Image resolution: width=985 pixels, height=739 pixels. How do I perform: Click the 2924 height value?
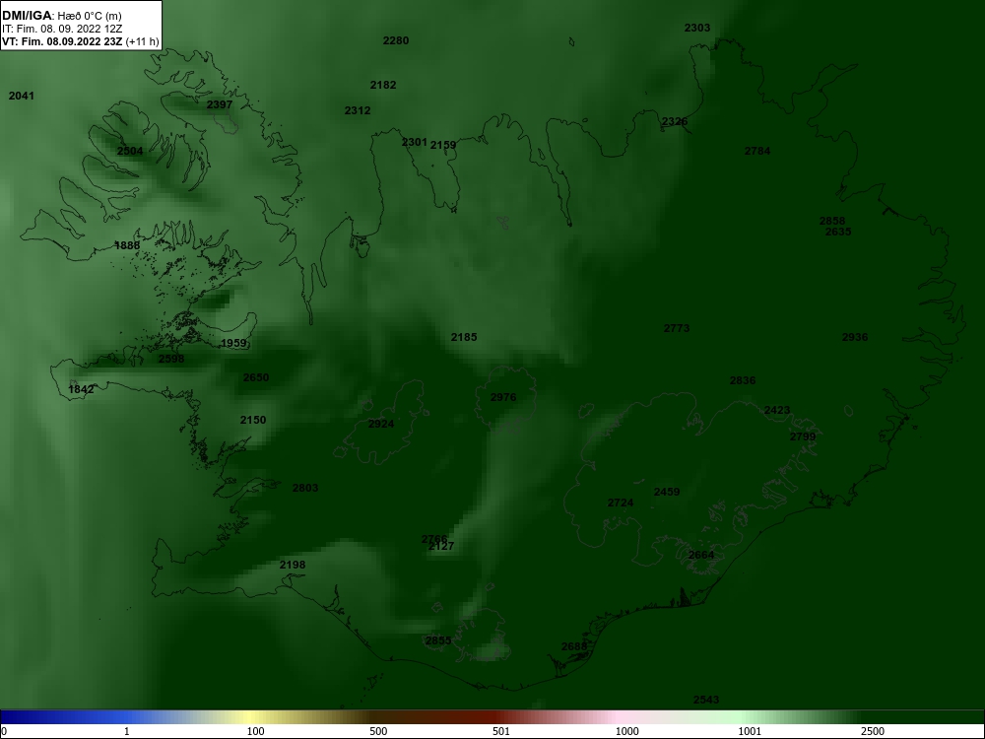(x=381, y=424)
